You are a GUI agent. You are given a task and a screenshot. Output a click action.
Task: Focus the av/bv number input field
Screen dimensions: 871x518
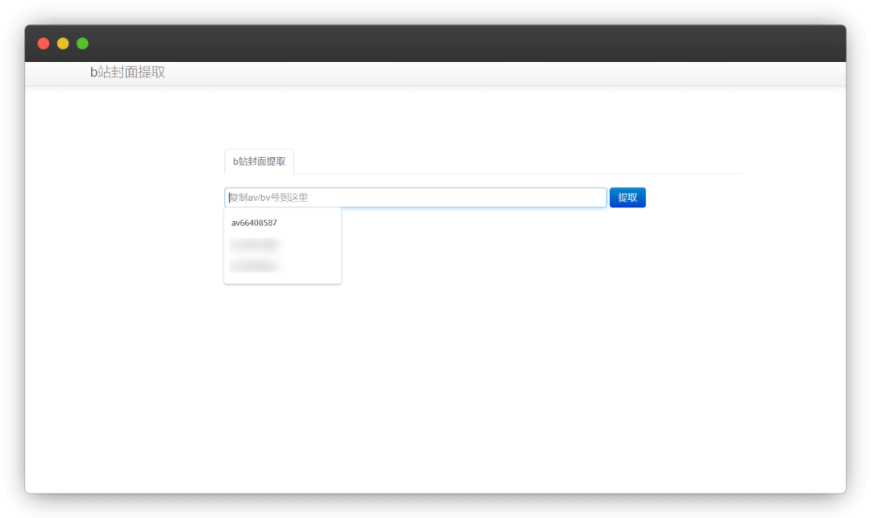click(415, 198)
